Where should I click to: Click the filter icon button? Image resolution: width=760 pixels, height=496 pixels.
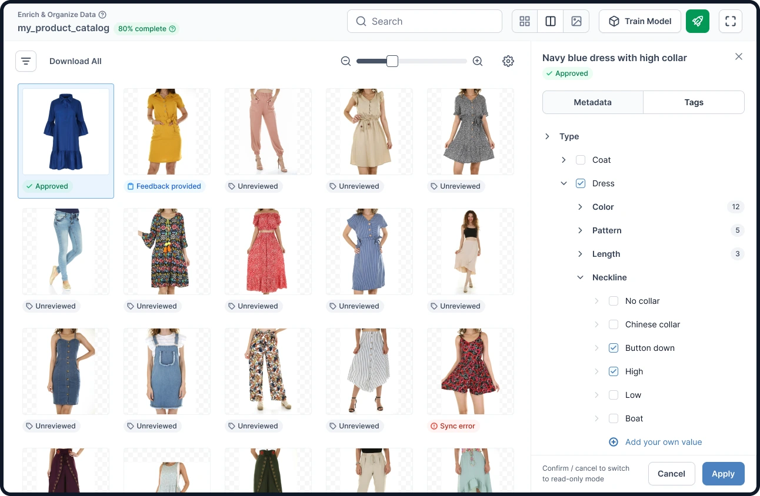(x=26, y=61)
